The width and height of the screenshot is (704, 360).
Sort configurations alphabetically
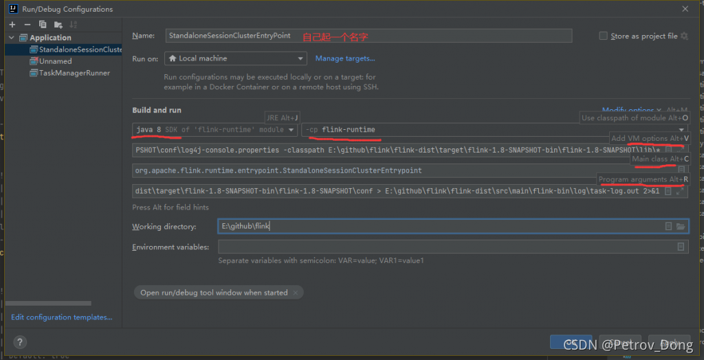click(73, 25)
